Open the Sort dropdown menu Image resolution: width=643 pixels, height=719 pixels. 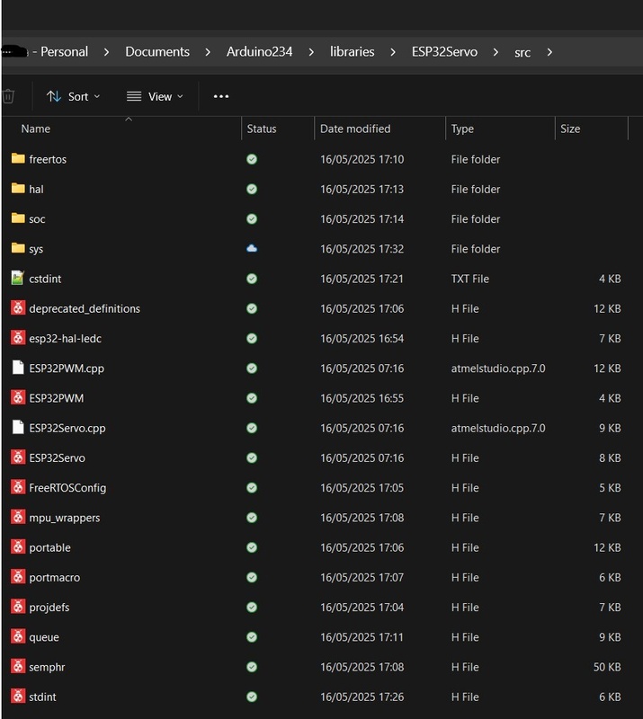(x=73, y=96)
